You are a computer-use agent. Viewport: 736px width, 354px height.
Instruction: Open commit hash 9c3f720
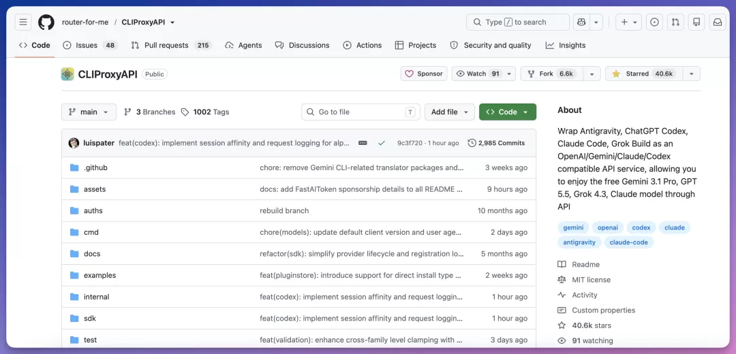pos(410,143)
